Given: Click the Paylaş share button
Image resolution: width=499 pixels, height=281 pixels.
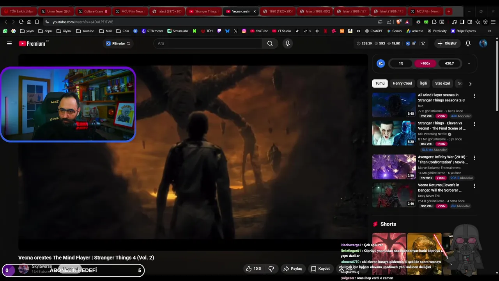Looking at the screenshot, I should coord(292,269).
